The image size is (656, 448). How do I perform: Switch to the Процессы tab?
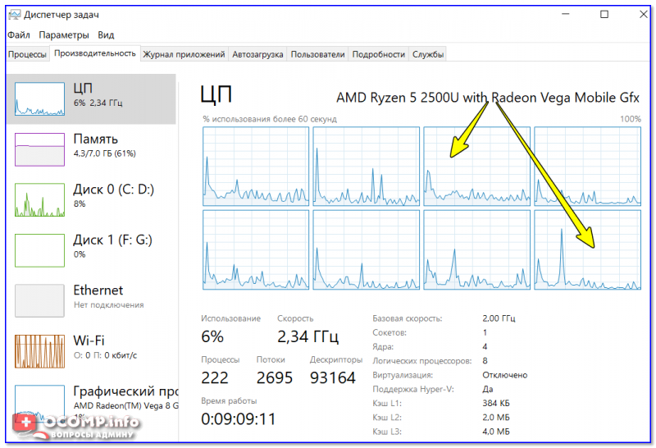(27, 54)
